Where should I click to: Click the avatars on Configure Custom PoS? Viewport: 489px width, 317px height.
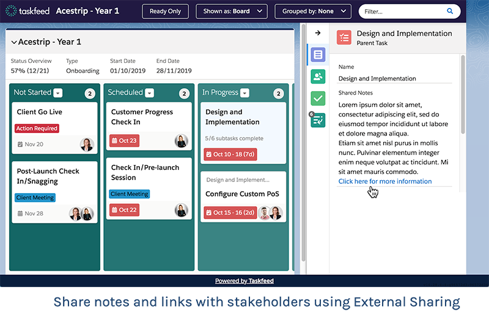coord(270,213)
